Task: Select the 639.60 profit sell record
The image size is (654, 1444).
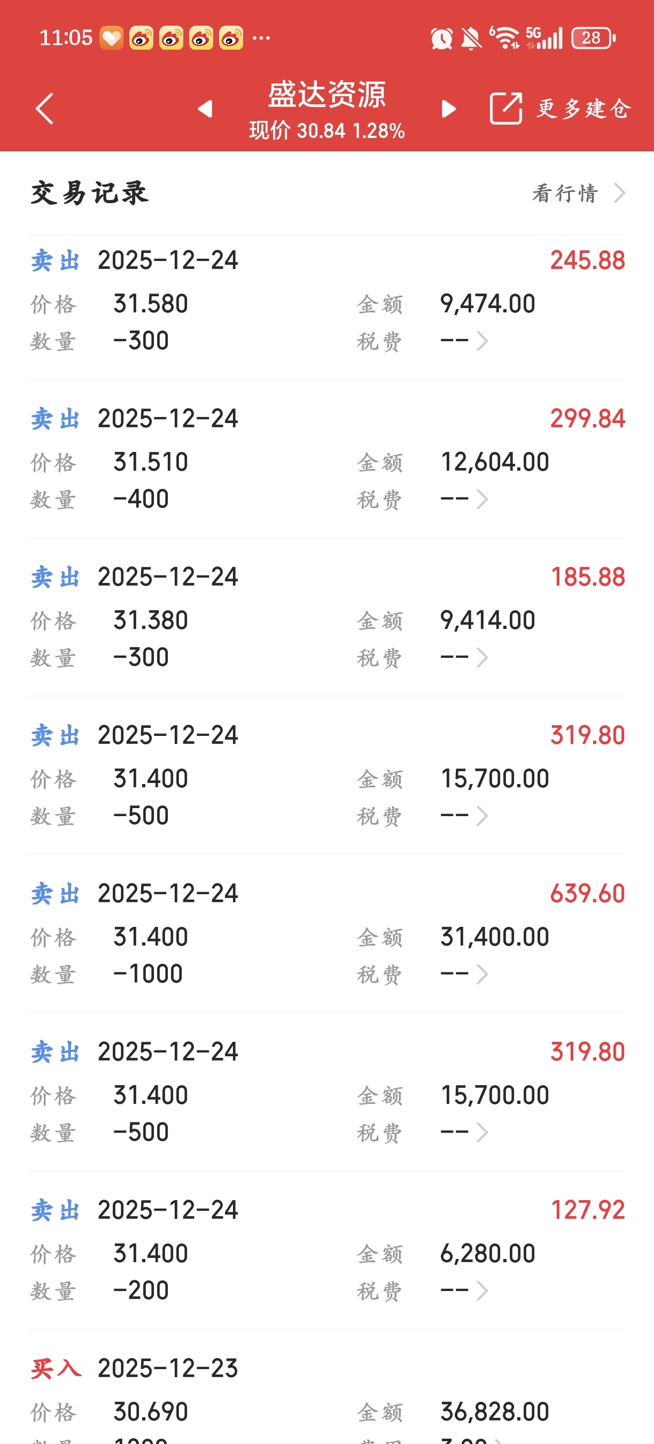Action: [x=327, y=933]
